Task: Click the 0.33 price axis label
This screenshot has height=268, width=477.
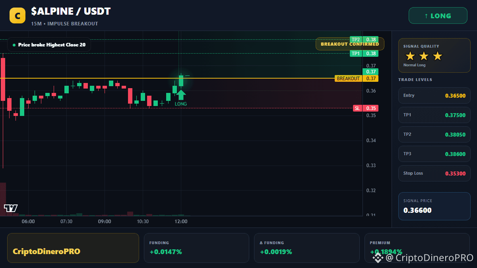Action: point(371,166)
